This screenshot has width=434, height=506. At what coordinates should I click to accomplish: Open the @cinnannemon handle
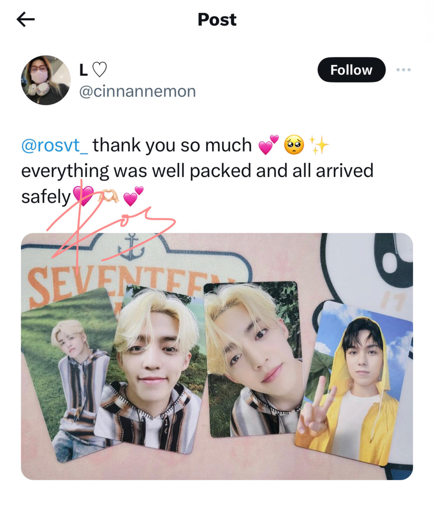click(x=137, y=91)
